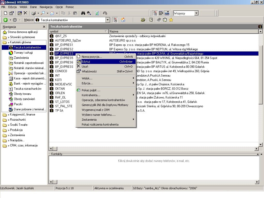Close the Nawigacja panel
Viewport: 264px width, 198px height.
44,27
